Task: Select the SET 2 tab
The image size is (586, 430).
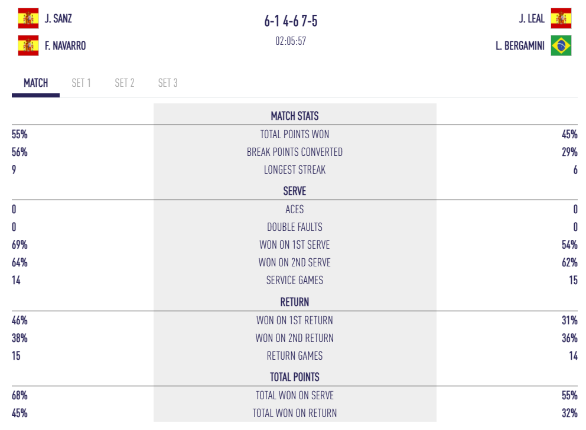Action: click(124, 83)
